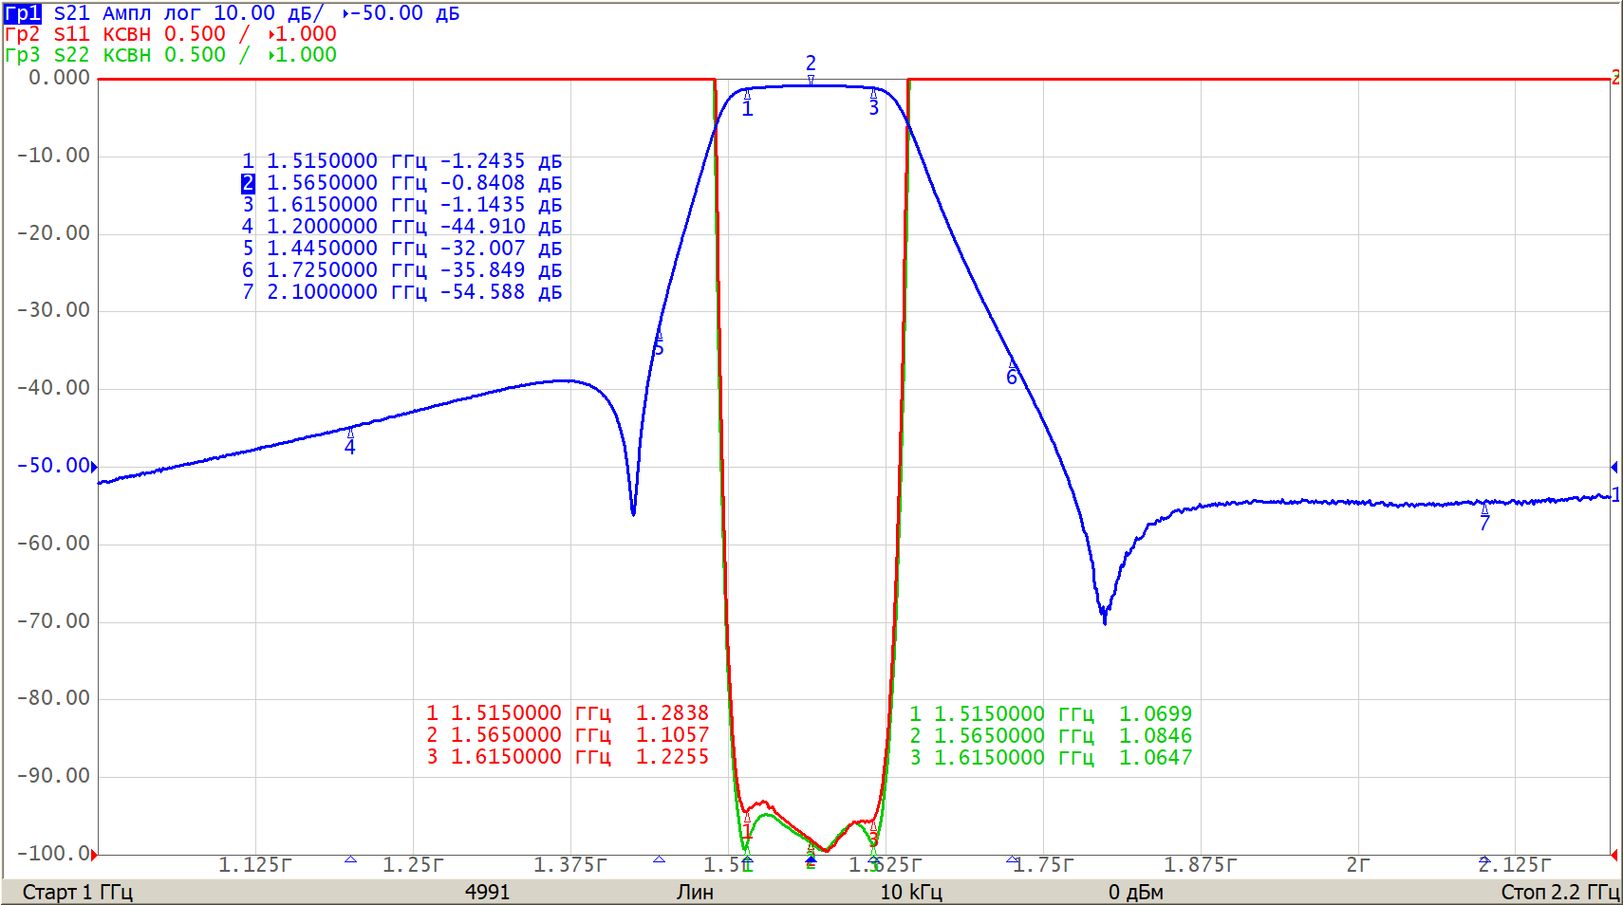Viewport: 1623px width, 905px height.
Task: Click marker 6 on the upper filter skirt
Action: tap(1012, 365)
